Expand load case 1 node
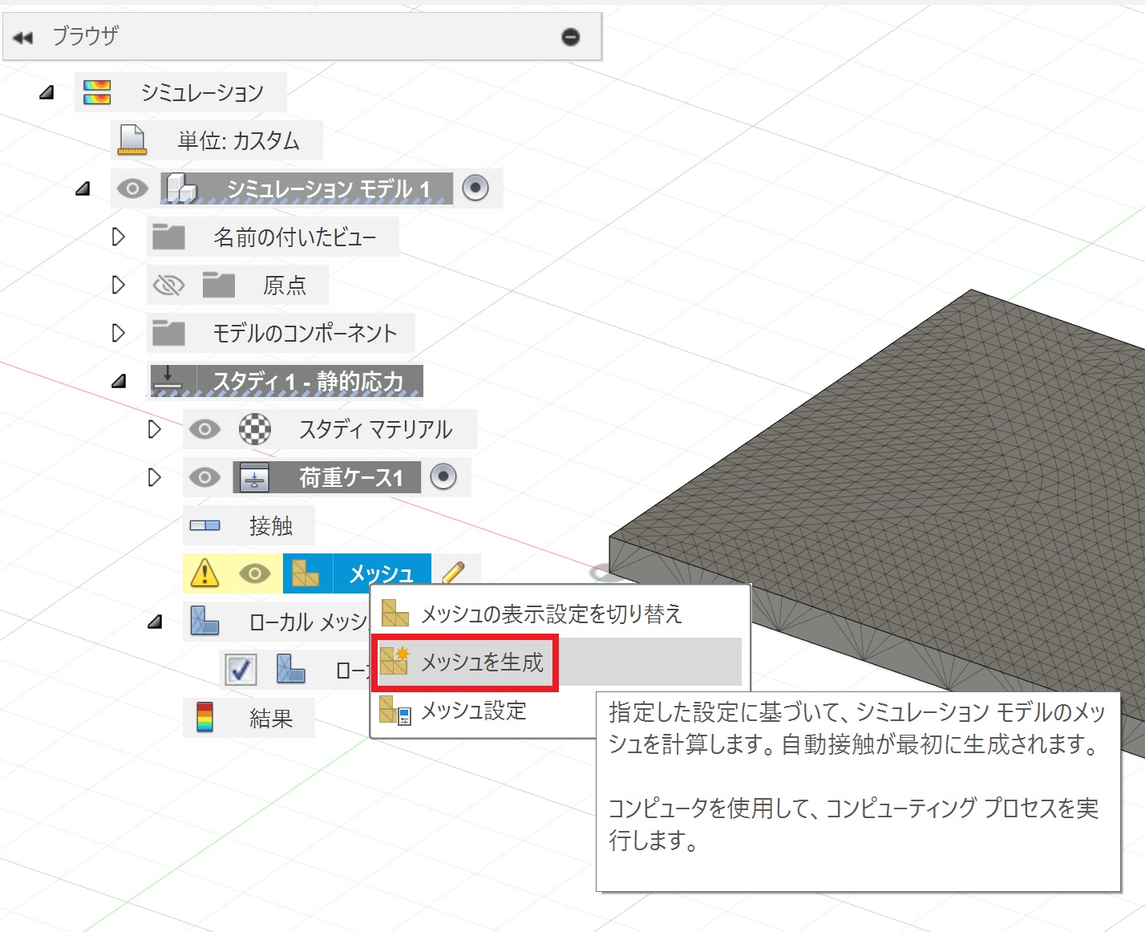Screen dimensions: 1145x932 point(155,477)
